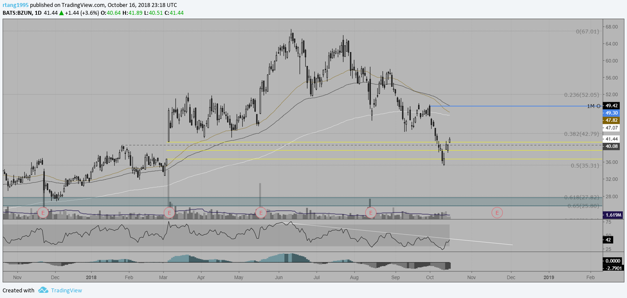Click the Aug label on the date axis
Image resolution: width=627 pixels, height=298 pixels.
tap(355, 277)
